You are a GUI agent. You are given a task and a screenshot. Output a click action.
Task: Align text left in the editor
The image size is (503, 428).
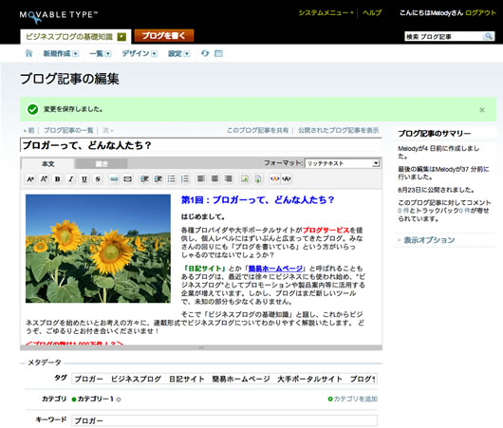pyautogui.click(x=201, y=179)
